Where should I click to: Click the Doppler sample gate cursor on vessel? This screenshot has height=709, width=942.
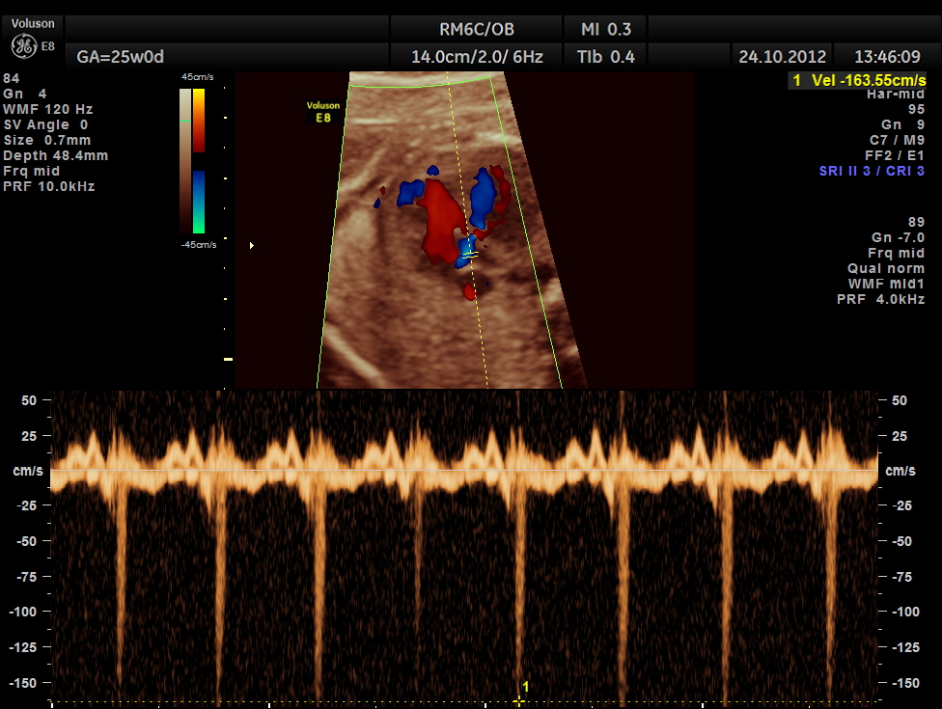[470, 254]
